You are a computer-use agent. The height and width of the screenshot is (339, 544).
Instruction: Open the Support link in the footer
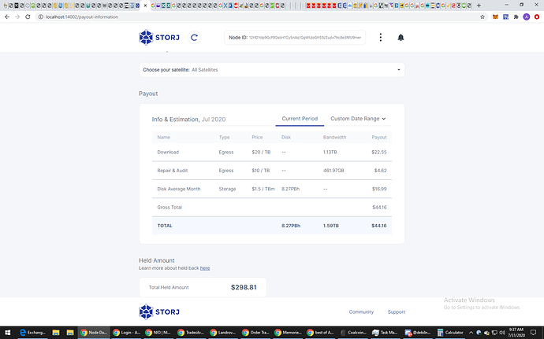(x=397, y=311)
